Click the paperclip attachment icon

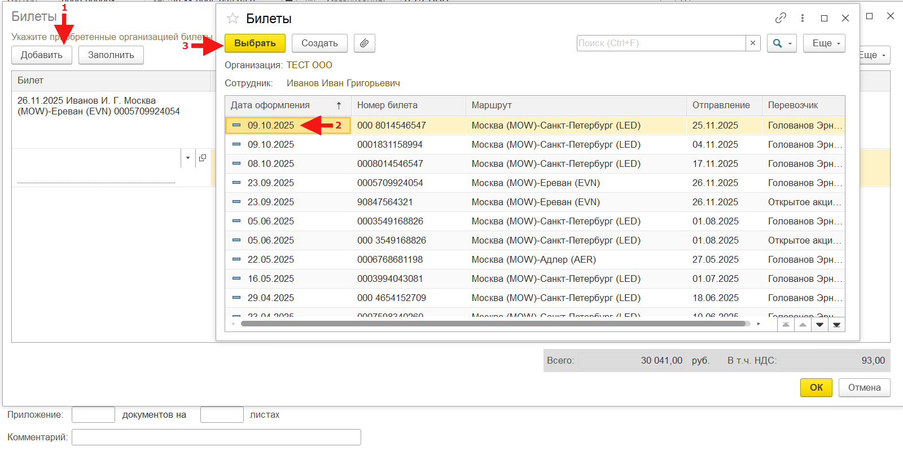[x=365, y=43]
